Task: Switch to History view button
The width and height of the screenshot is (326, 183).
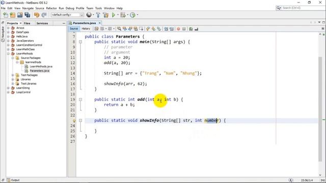Action: tap(86, 28)
